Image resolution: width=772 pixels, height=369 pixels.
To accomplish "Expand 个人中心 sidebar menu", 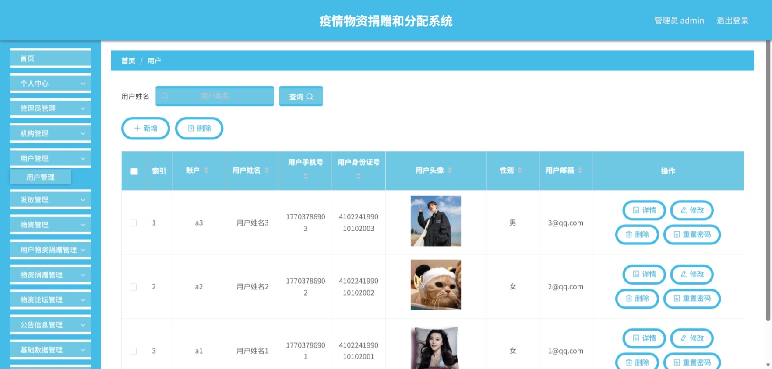I will 50,84.
